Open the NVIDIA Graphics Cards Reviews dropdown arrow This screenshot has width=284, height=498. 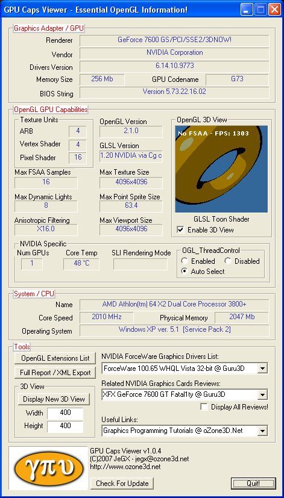(262, 395)
